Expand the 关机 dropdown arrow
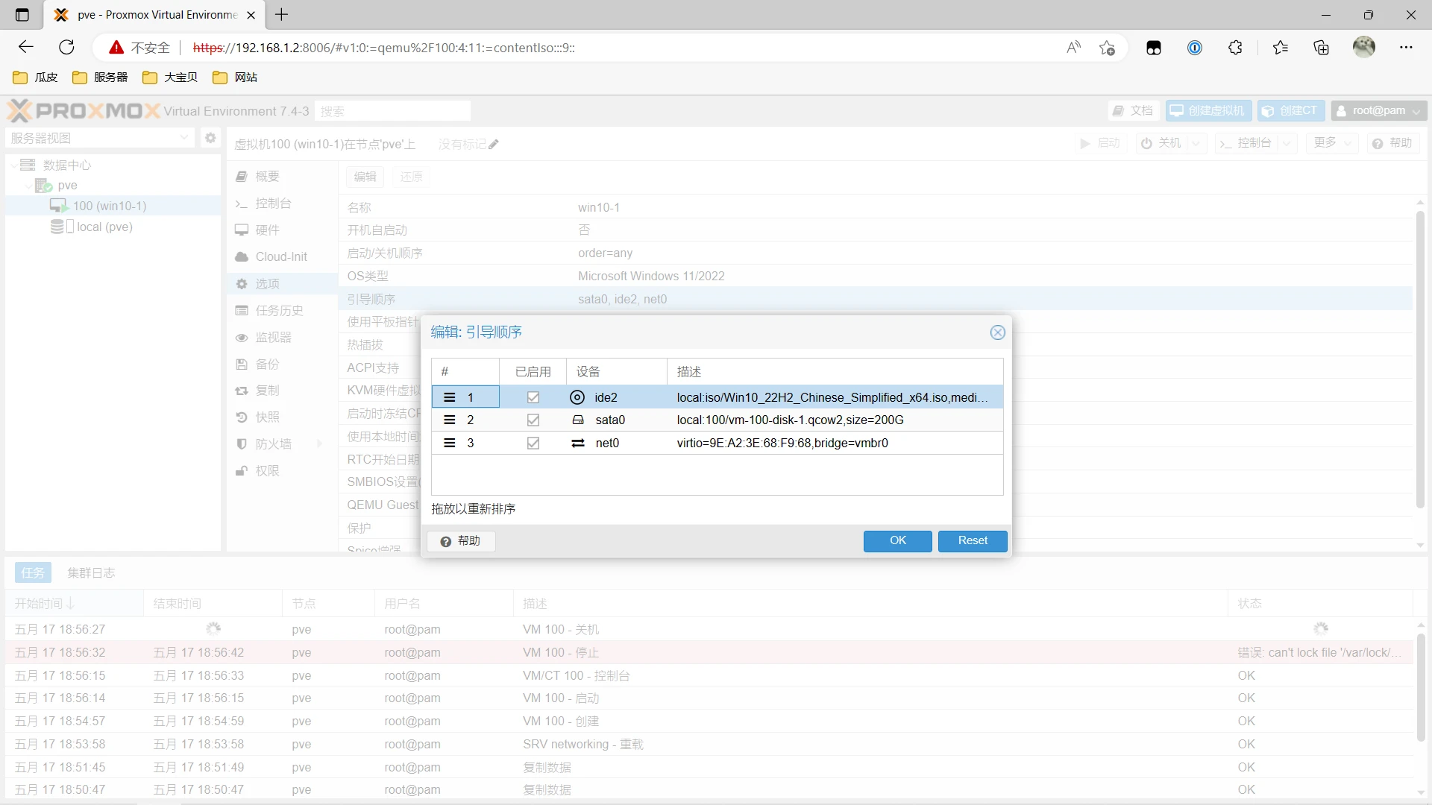Screen dimensions: 1432x805 tap(1196, 143)
